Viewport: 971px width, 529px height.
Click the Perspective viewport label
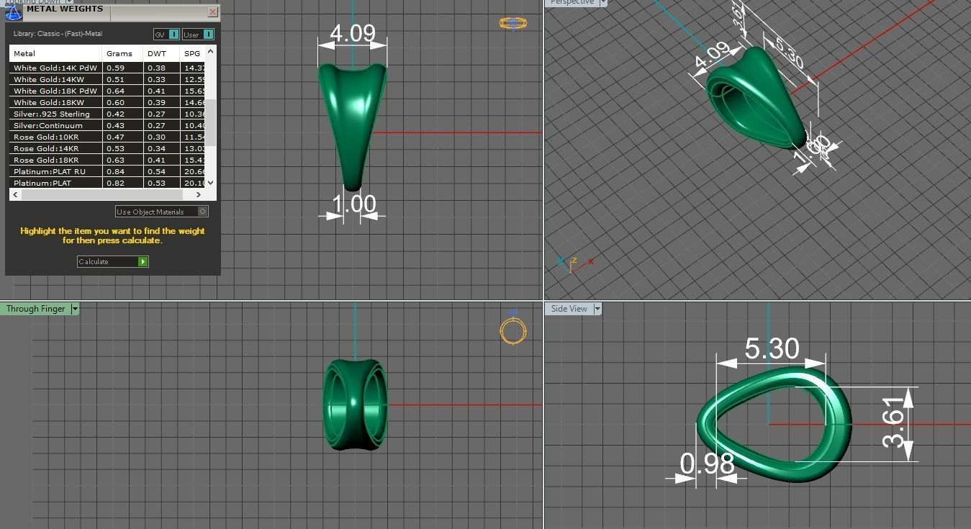(572, 3)
